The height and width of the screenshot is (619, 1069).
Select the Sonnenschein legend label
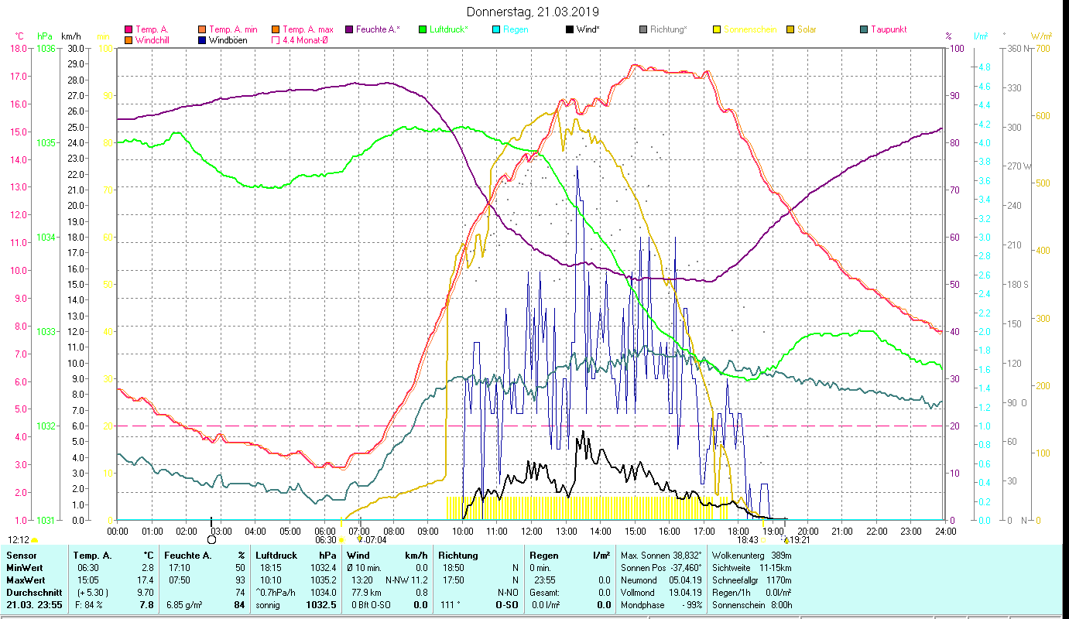click(x=749, y=29)
